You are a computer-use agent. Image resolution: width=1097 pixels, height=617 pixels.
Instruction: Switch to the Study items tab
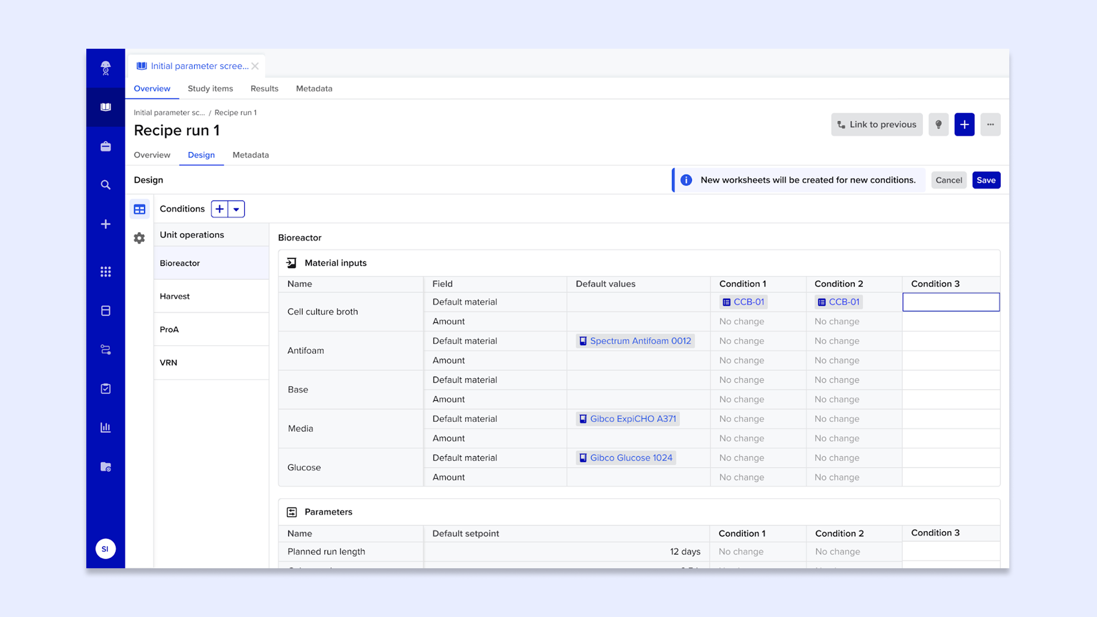[210, 88]
